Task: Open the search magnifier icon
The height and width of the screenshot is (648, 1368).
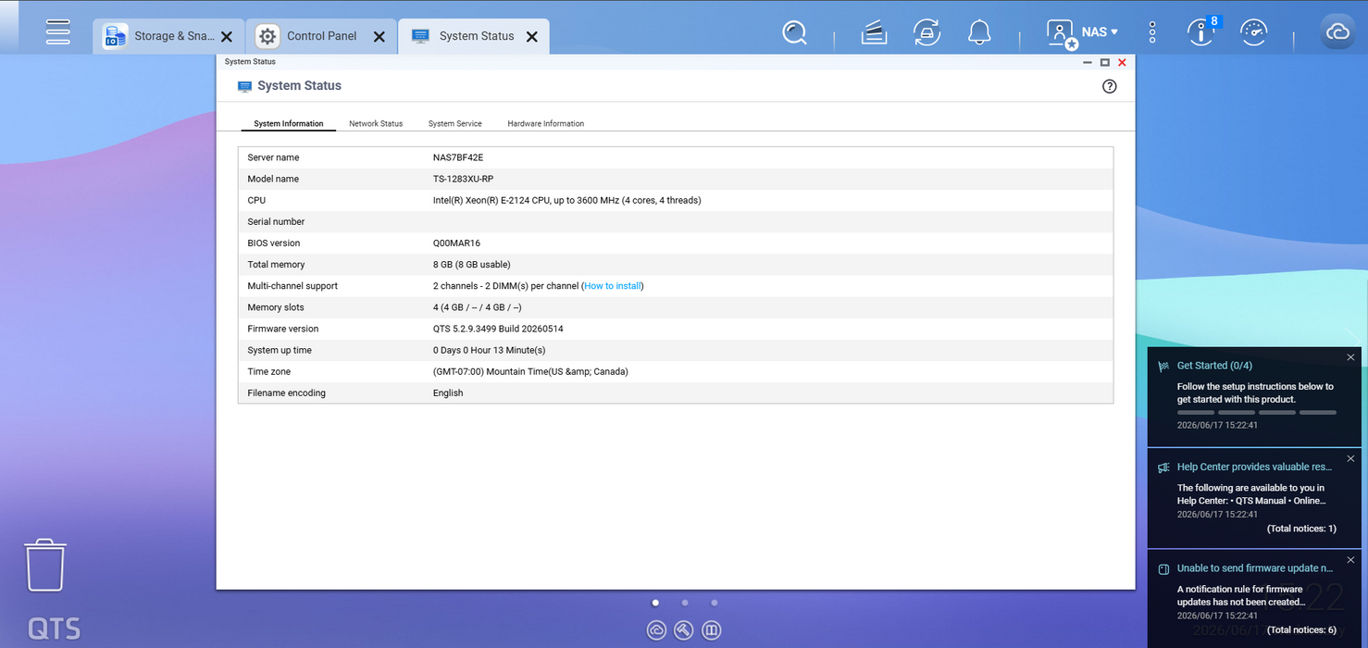Action: [794, 32]
